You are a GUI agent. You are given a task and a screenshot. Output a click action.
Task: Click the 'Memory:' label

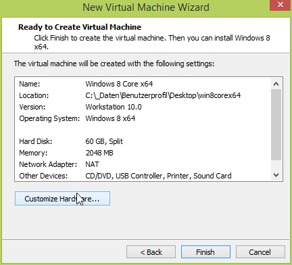tap(33, 153)
